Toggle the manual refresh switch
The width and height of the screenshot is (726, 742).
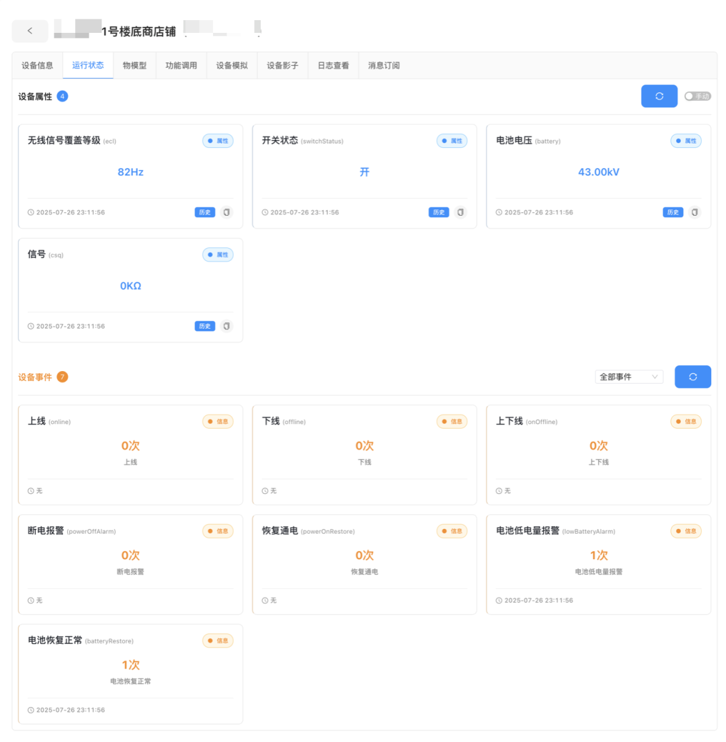[698, 96]
